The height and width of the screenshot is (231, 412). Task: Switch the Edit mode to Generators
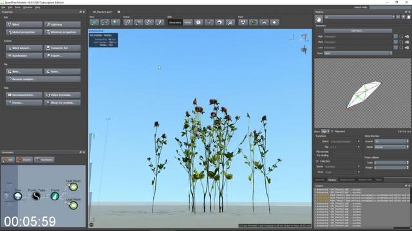(175, 22)
